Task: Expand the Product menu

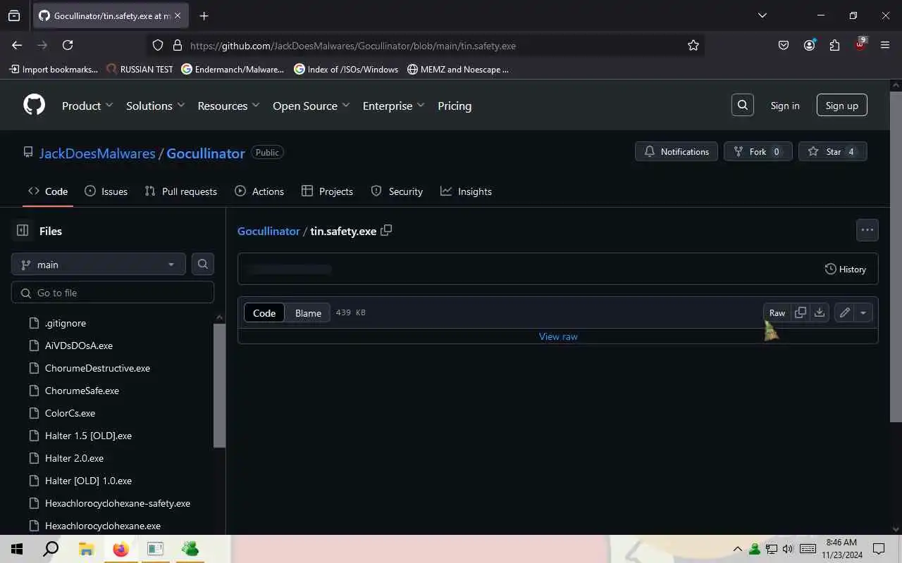Action: [87, 106]
